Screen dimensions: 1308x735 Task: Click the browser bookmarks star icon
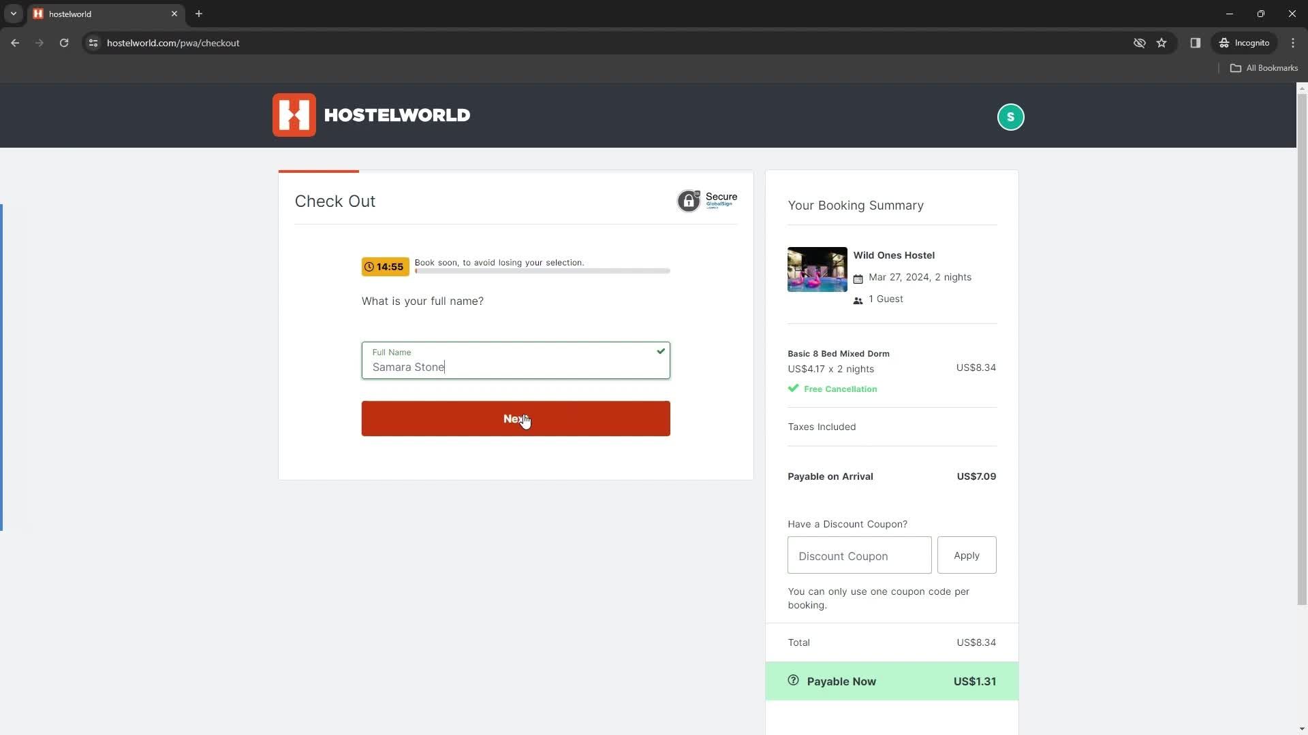click(1162, 42)
